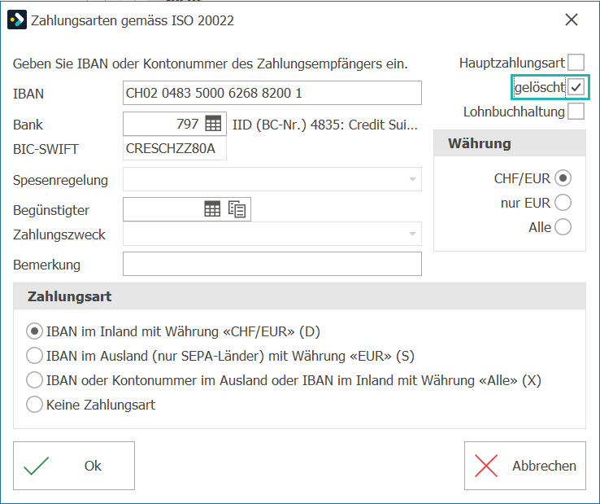Viewport: 600px width, 504px height.
Task: Select CHF/EUR currency radio button
Action: (x=563, y=178)
